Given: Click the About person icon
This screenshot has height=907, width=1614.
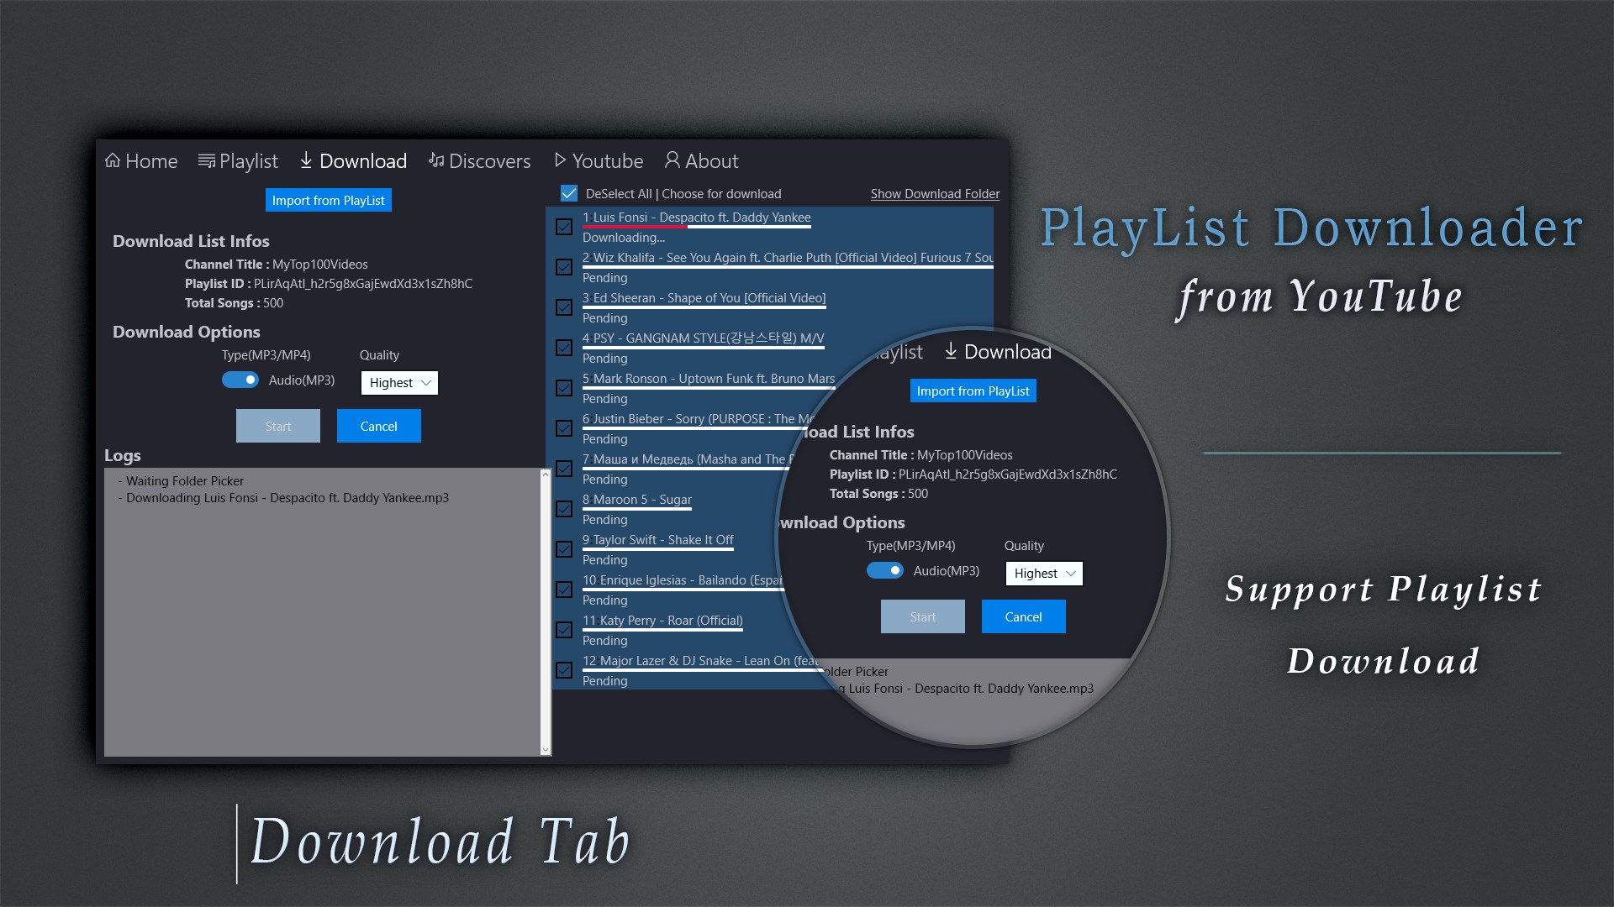Looking at the screenshot, I should click(x=672, y=160).
